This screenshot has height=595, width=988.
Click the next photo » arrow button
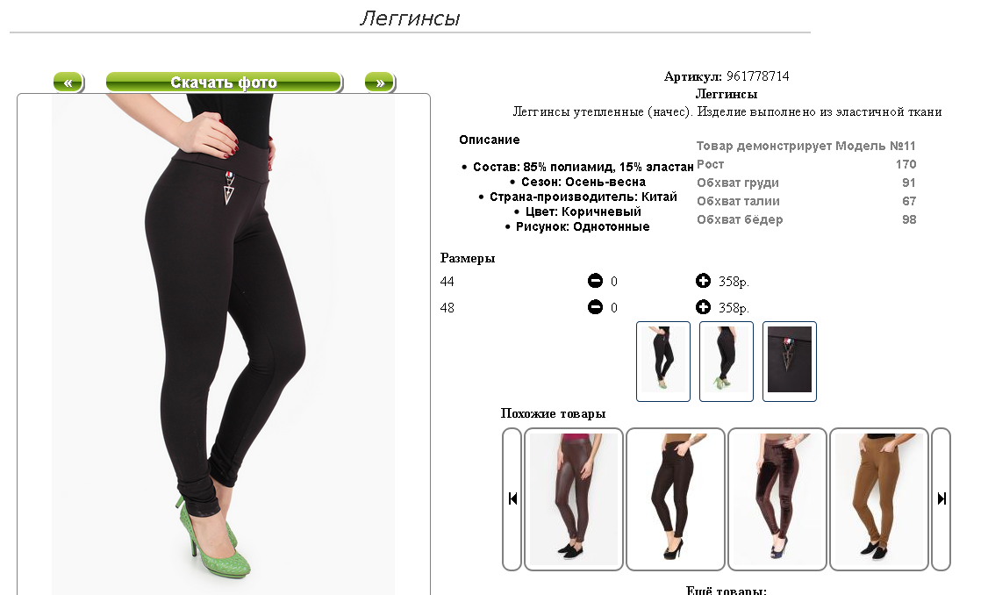380,82
